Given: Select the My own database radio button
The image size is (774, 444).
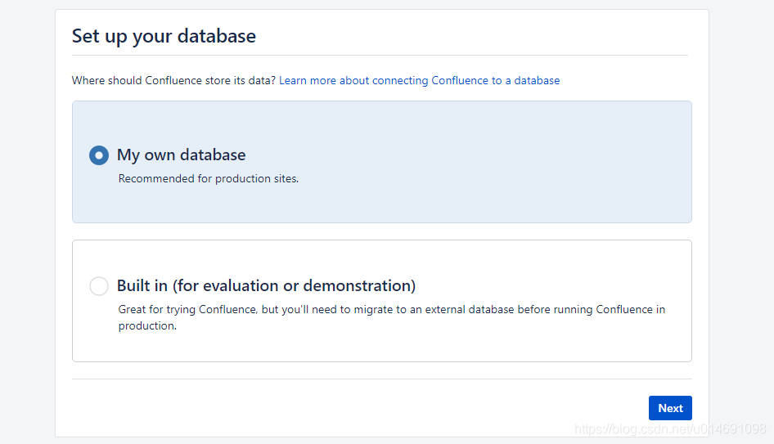Looking at the screenshot, I should (99, 155).
